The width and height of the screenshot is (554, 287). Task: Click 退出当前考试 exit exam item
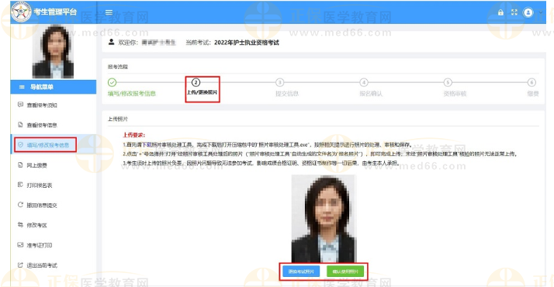(38, 265)
